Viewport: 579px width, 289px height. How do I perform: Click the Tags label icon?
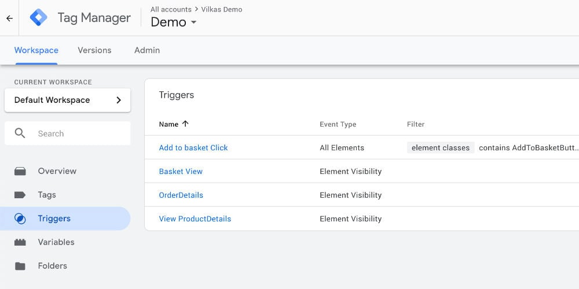[x=20, y=195]
